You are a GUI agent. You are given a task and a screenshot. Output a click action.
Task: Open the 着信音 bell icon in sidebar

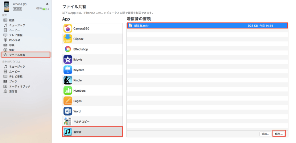click(x=6, y=91)
